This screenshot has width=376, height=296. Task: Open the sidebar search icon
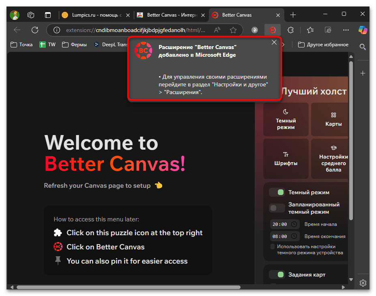pyautogui.click(x=363, y=47)
